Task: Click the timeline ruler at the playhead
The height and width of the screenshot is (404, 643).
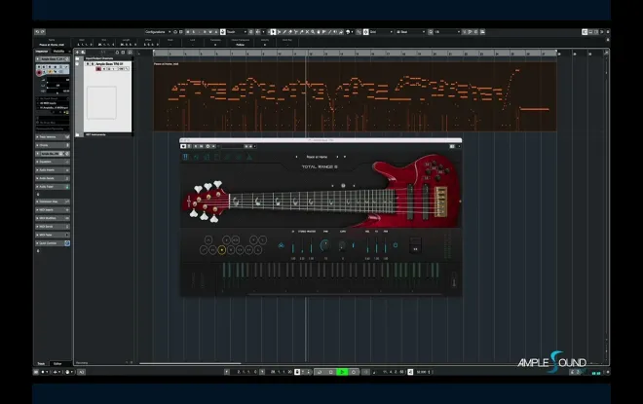Action: click(306, 54)
